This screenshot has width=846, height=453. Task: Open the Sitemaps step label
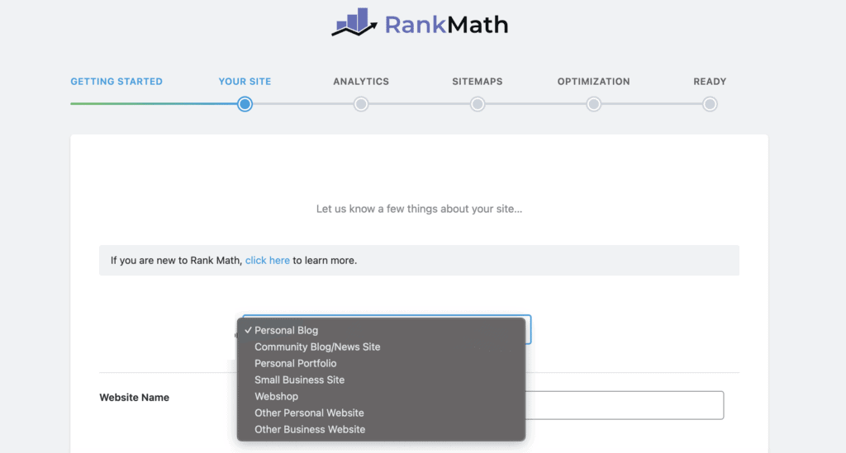point(478,82)
